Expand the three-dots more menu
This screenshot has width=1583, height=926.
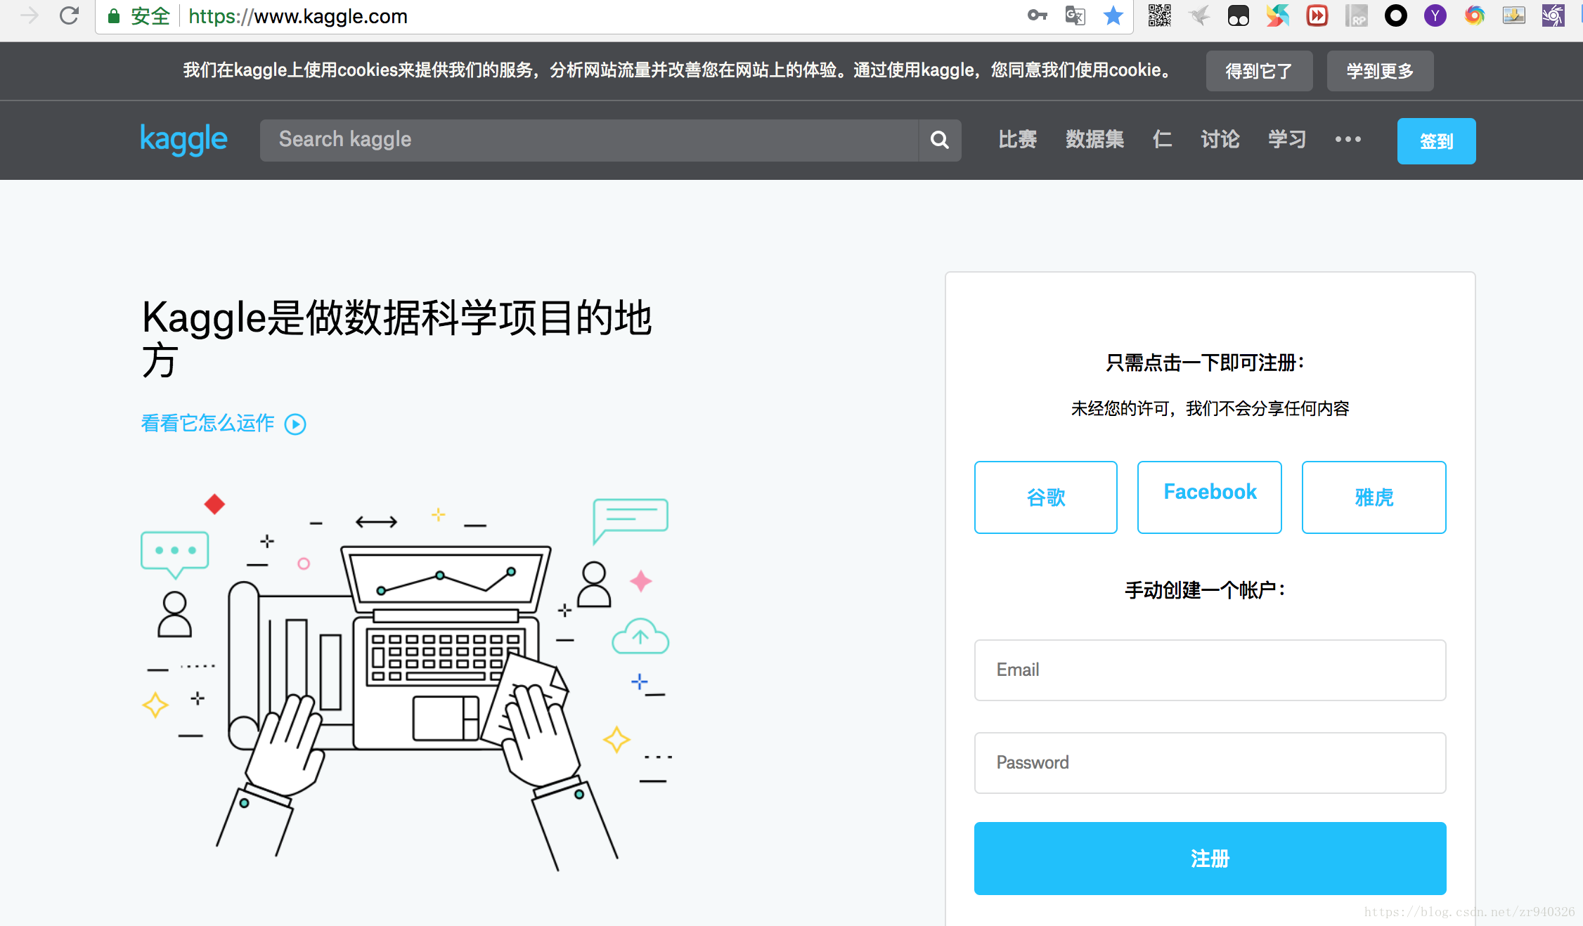click(1348, 140)
